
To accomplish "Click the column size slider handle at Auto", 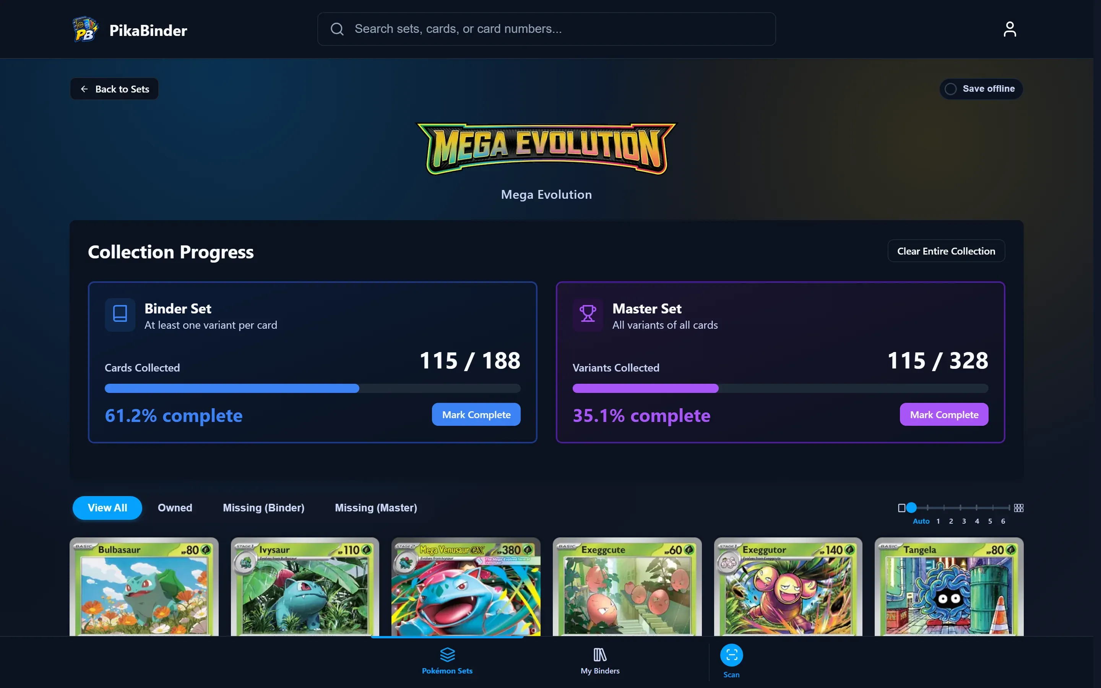I will 911,508.
